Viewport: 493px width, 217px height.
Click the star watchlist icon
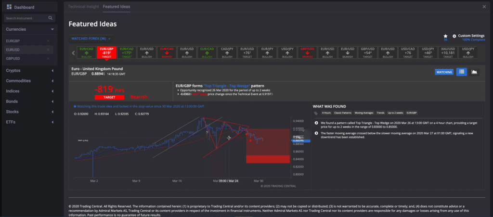445,36
